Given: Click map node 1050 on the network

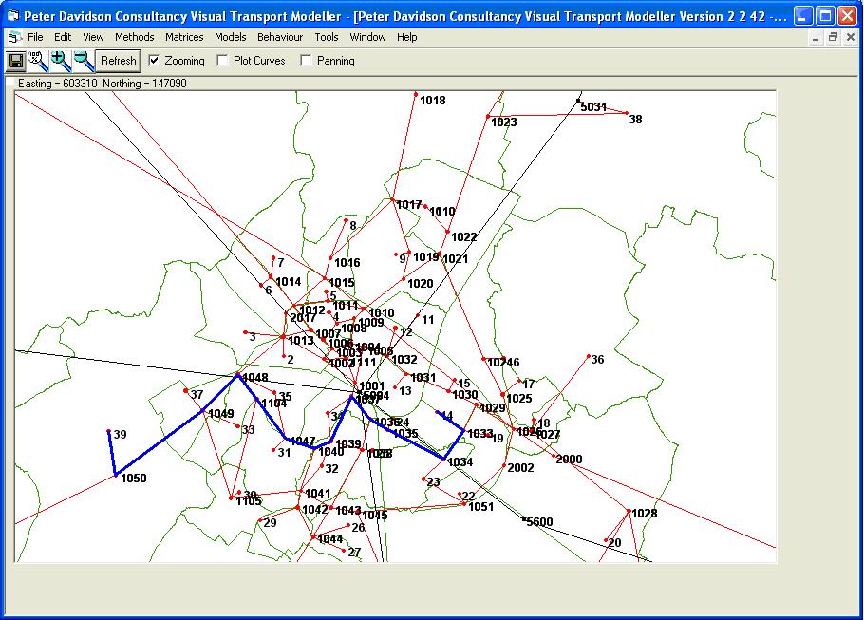Looking at the screenshot, I should point(115,474).
